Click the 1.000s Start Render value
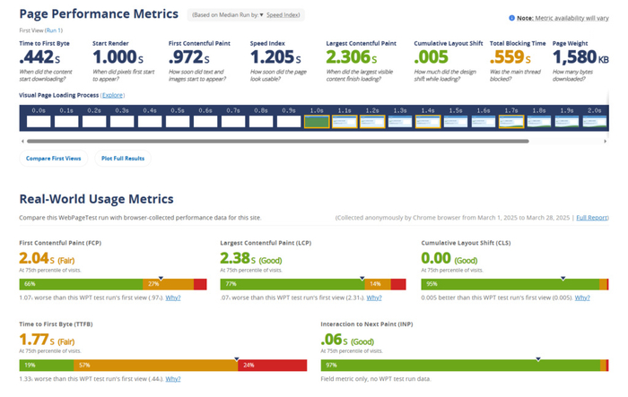The image size is (628, 397). tap(118, 57)
